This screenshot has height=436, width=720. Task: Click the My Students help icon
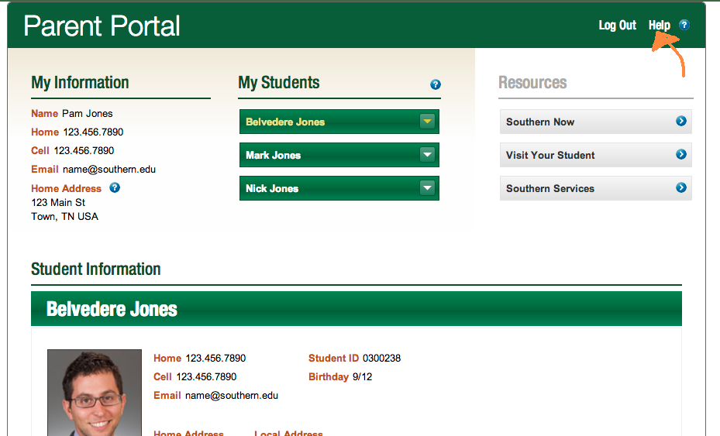[436, 84]
